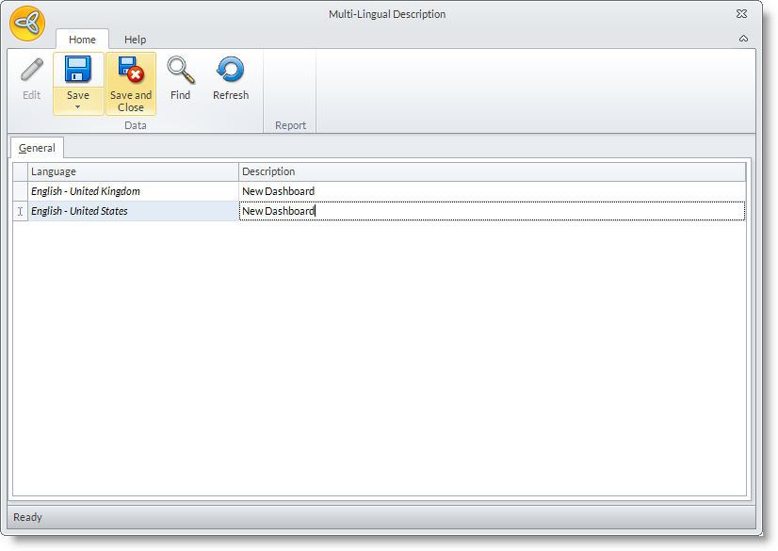This screenshot has width=778, height=551.
Task: Sort by the Language column header
Action: [133, 171]
